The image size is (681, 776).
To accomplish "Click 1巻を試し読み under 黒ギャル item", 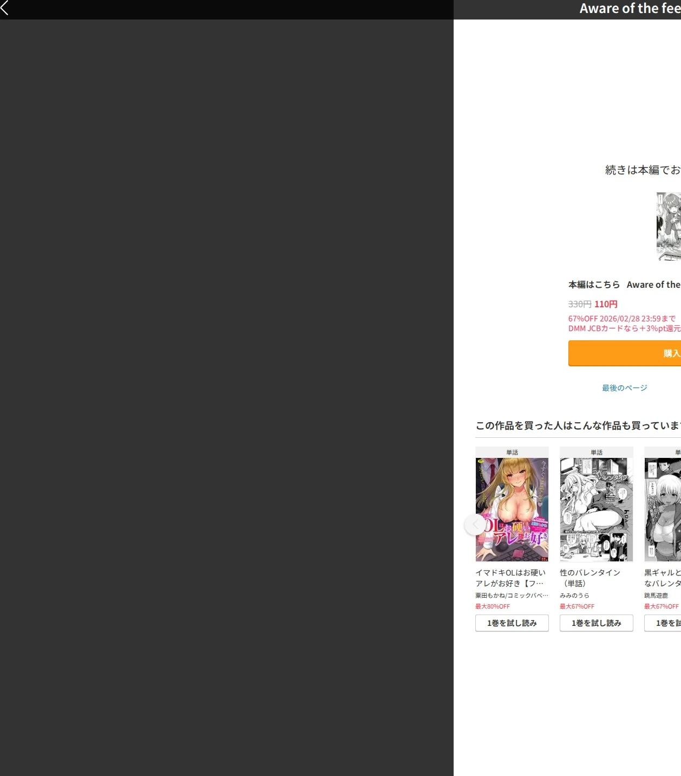I will 663,623.
